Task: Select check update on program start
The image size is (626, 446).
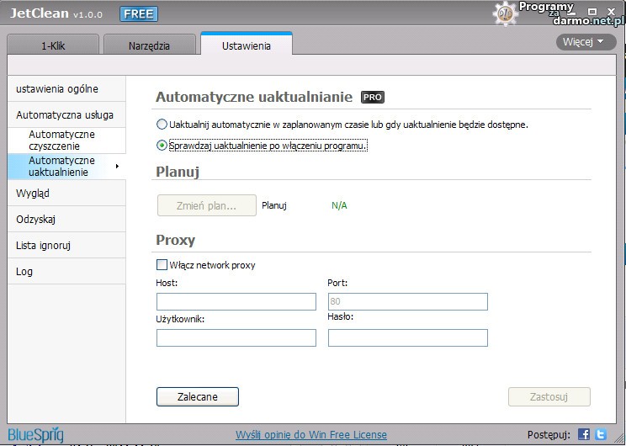Action: point(162,146)
